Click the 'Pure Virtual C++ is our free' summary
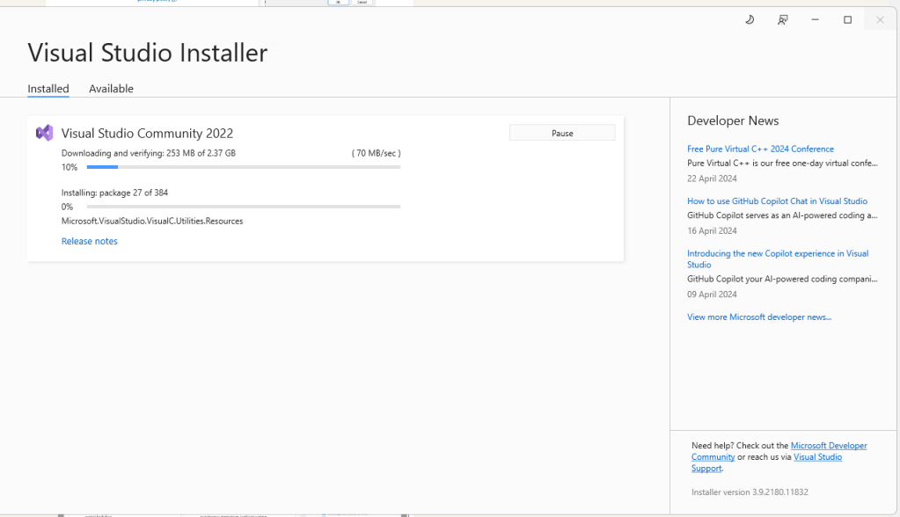 pyautogui.click(x=782, y=164)
